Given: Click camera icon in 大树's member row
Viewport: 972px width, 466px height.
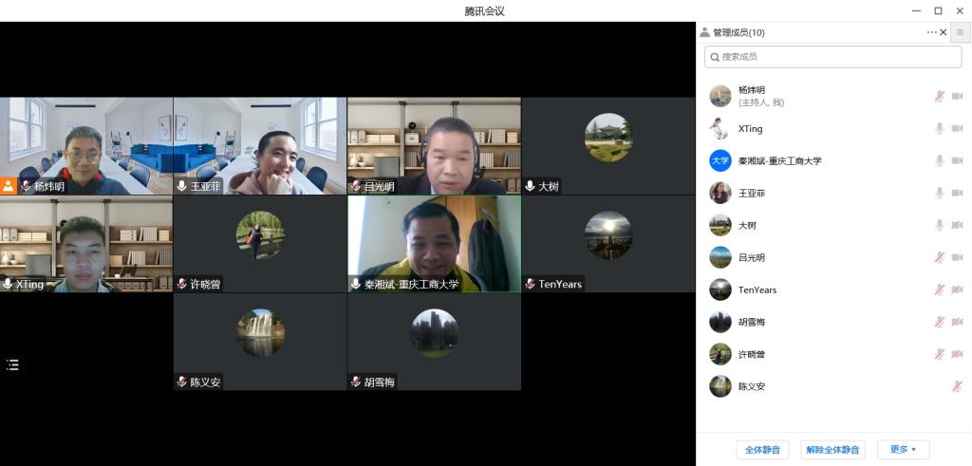Looking at the screenshot, I should (x=957, y=225).
